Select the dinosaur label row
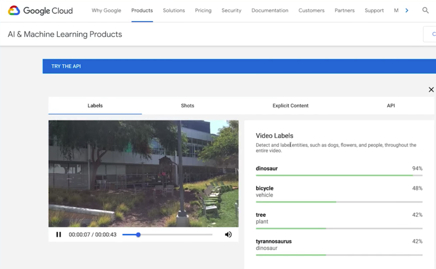436x269 pixels. 339,170
